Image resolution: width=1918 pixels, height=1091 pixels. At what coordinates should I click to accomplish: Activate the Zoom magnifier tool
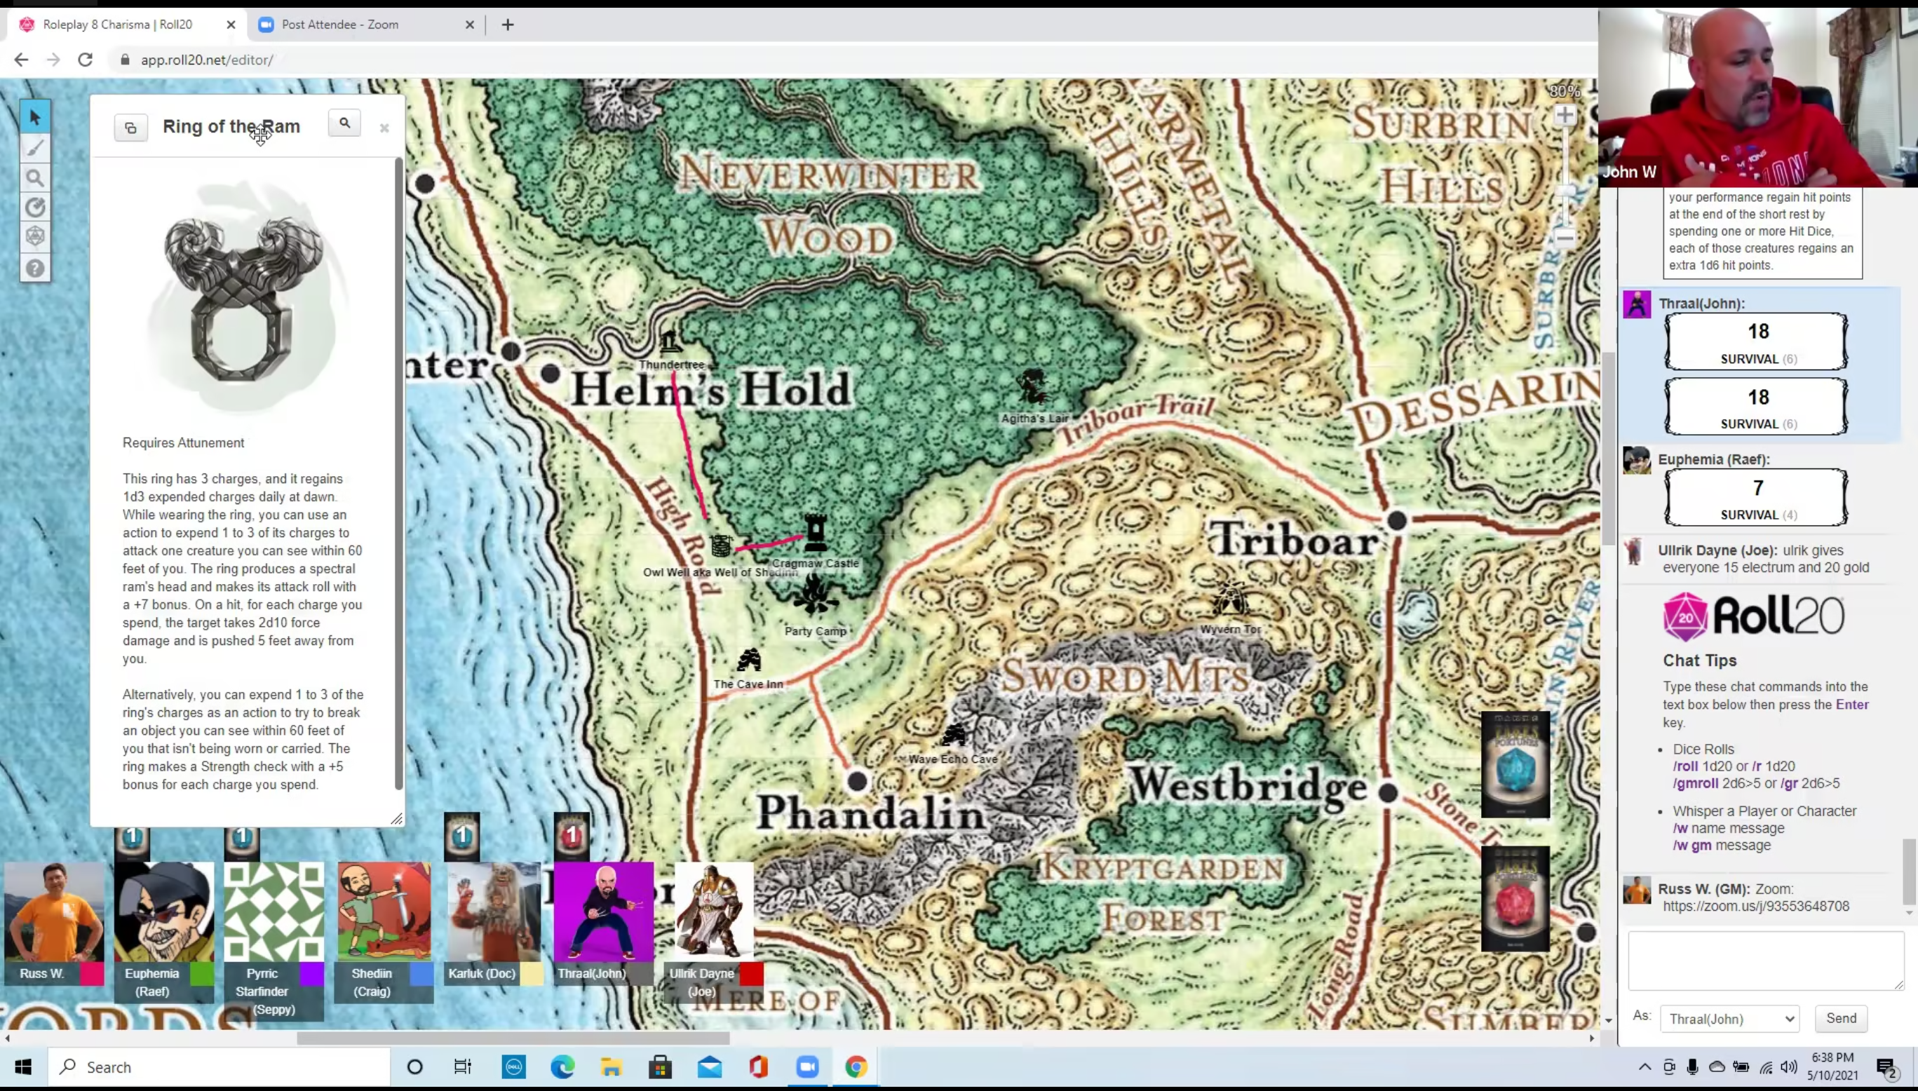[34, 178]
